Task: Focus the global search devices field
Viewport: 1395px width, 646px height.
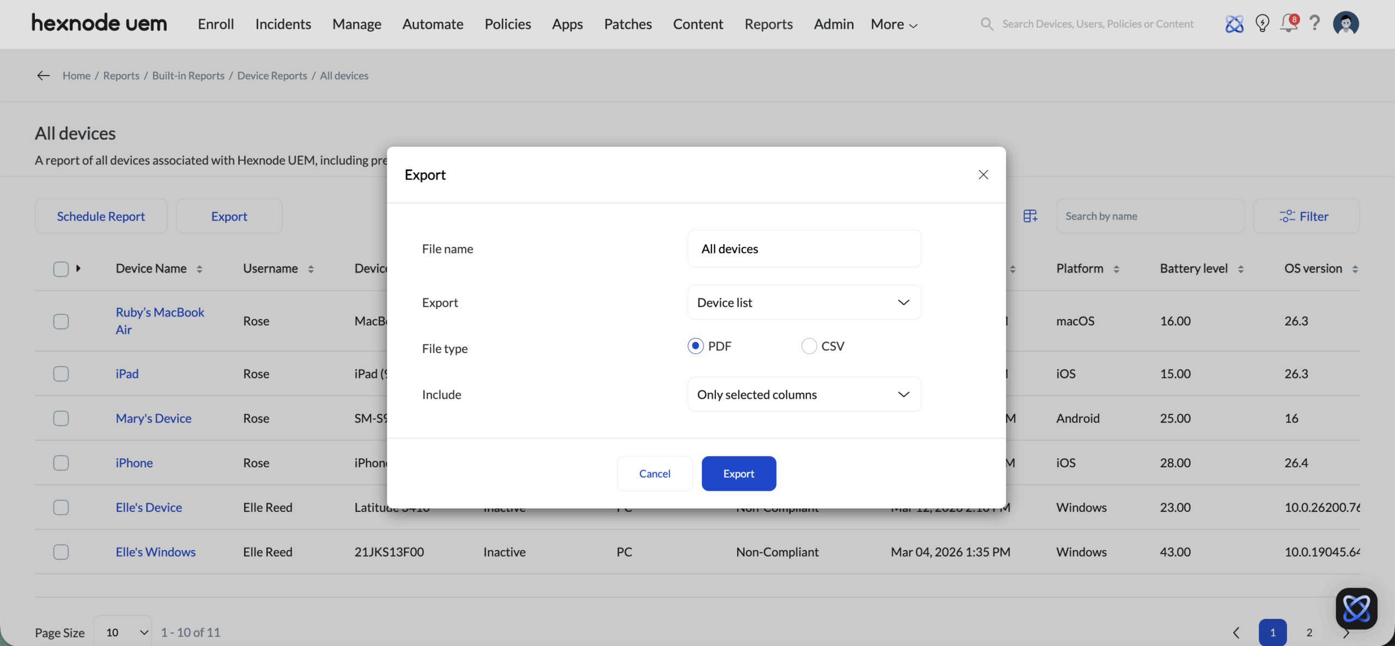Action: (x=1097, y=24)
